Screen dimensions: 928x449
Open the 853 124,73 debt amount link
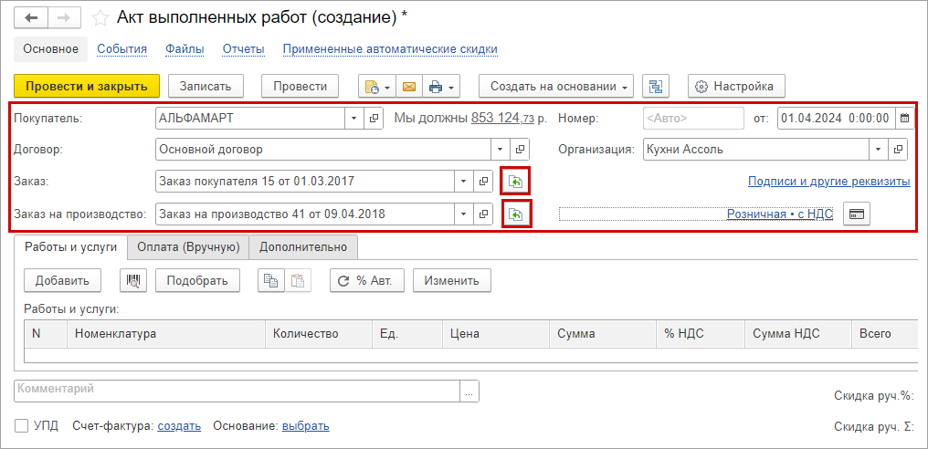pyautogui.click(x=502, y=119)
